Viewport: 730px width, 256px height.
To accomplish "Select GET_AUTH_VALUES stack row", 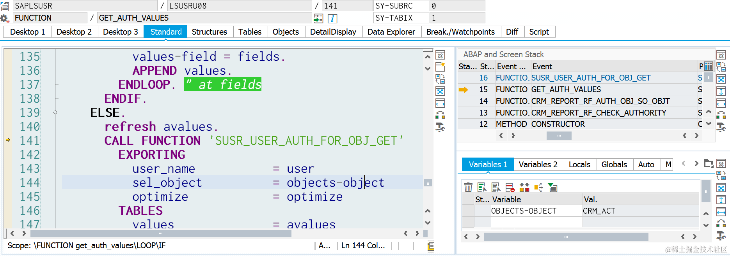I will click(580, 89).
